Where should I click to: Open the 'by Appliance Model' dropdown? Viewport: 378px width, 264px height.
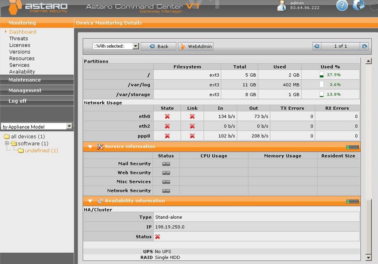pos(37,127)
